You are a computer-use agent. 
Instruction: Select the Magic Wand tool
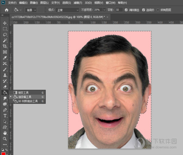click(x=5, y=40)
